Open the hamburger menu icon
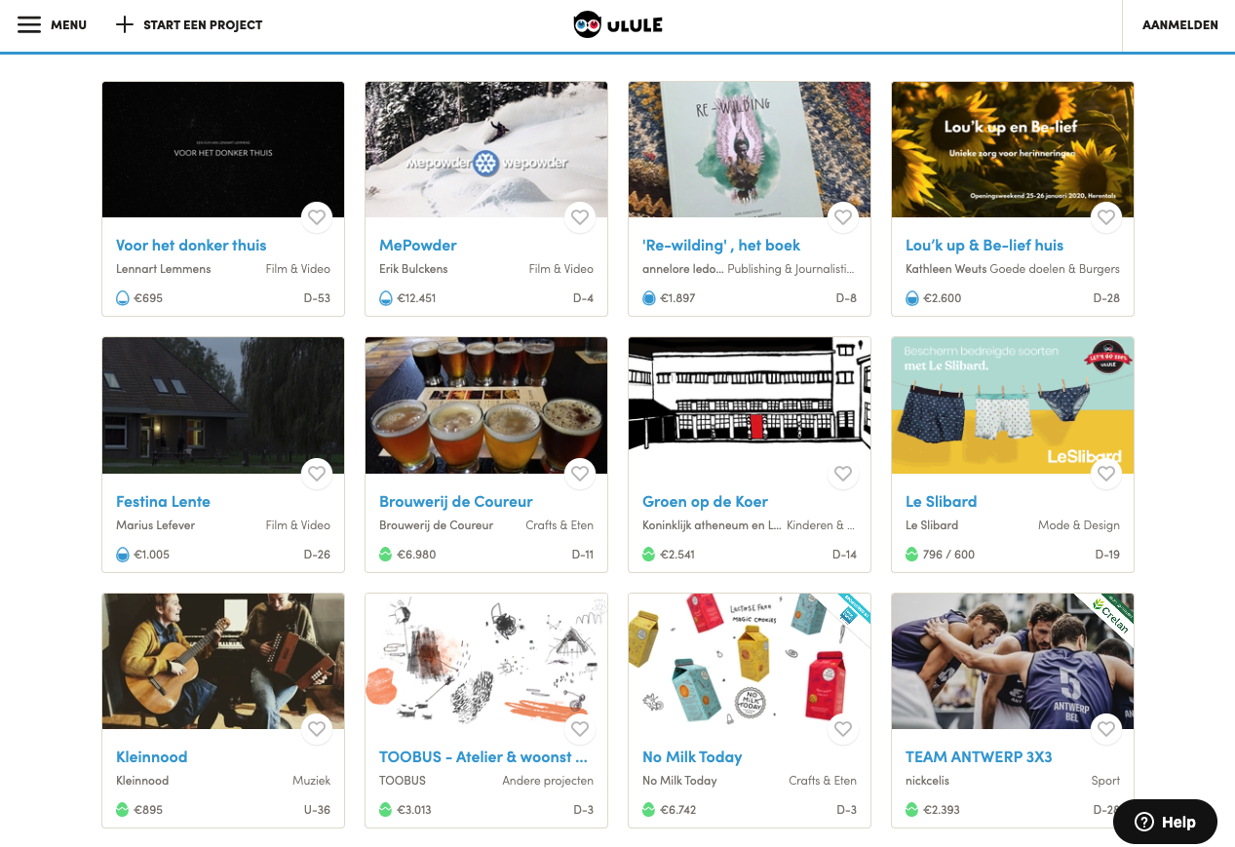The width and height of the screenshot is (1235, 847). click(29, 24)
